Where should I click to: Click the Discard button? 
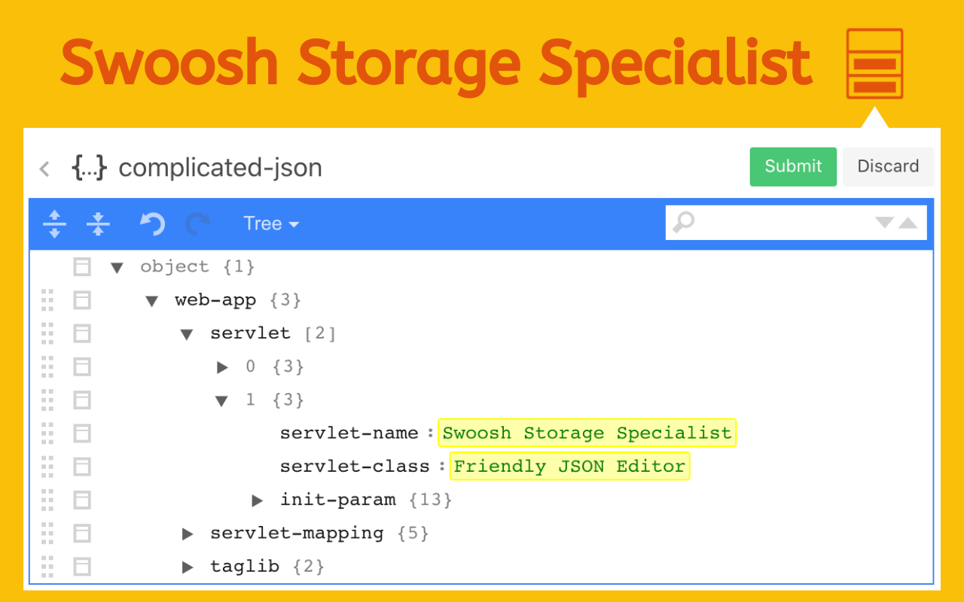(888, 166)
